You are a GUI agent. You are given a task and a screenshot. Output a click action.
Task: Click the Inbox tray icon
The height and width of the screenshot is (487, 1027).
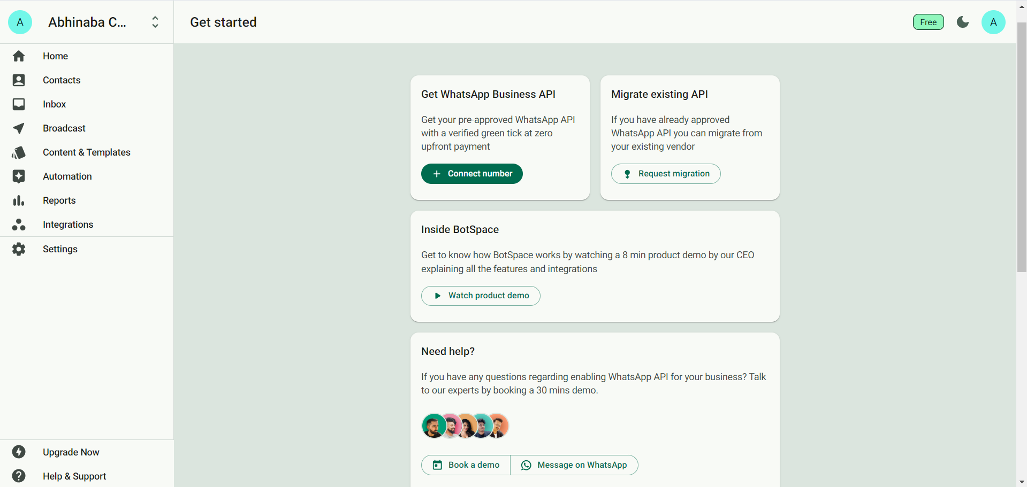point(19,104)
